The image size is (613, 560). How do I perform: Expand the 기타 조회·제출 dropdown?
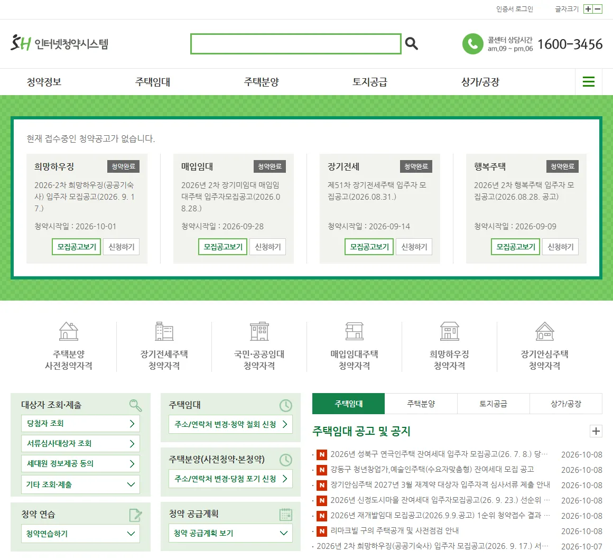(x=80, y=484)
